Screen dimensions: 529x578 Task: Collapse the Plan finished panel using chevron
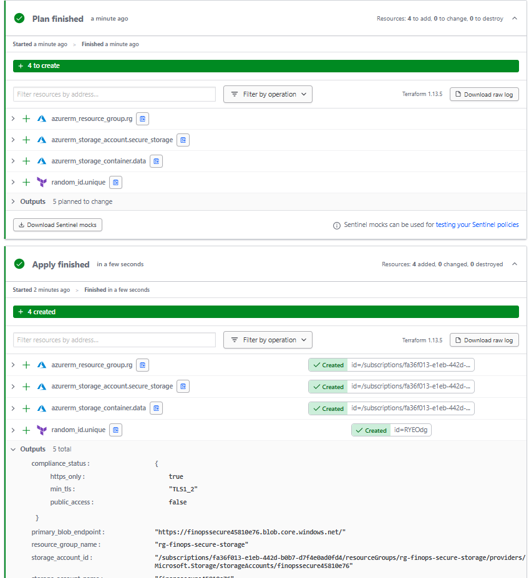[x=515, y=19]
